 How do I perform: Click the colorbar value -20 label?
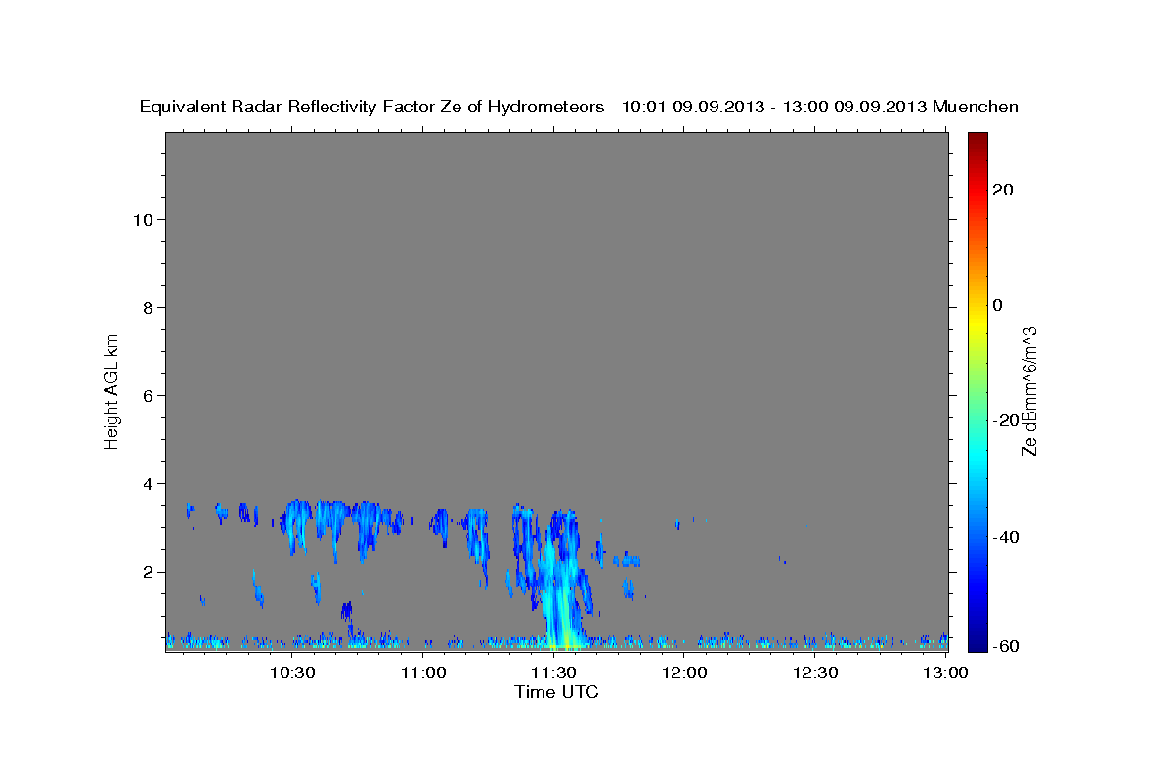point(1006,420)
